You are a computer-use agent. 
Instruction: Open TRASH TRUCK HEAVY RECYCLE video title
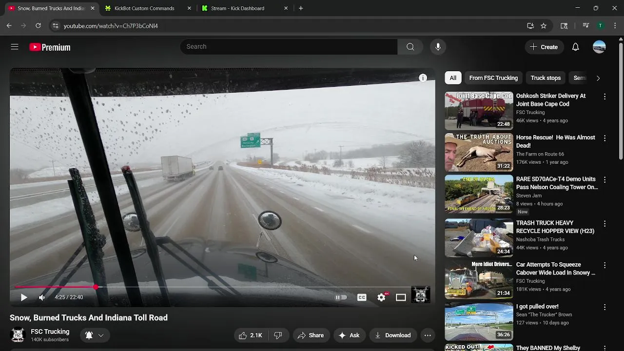[x=555, y=227]
